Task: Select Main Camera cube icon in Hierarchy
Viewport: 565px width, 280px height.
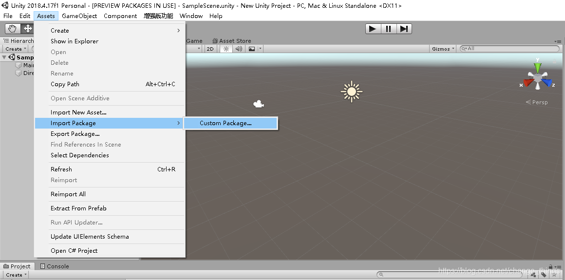Action: point(19,65)
